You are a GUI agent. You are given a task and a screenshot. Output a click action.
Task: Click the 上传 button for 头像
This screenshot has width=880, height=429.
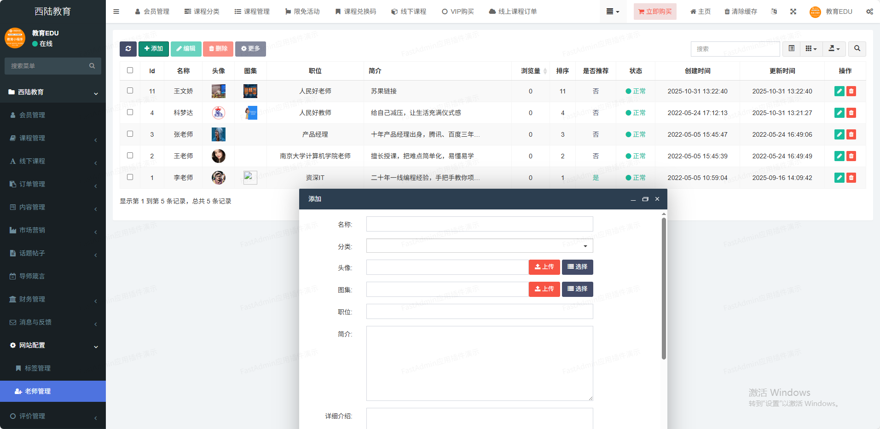point(544,267)
